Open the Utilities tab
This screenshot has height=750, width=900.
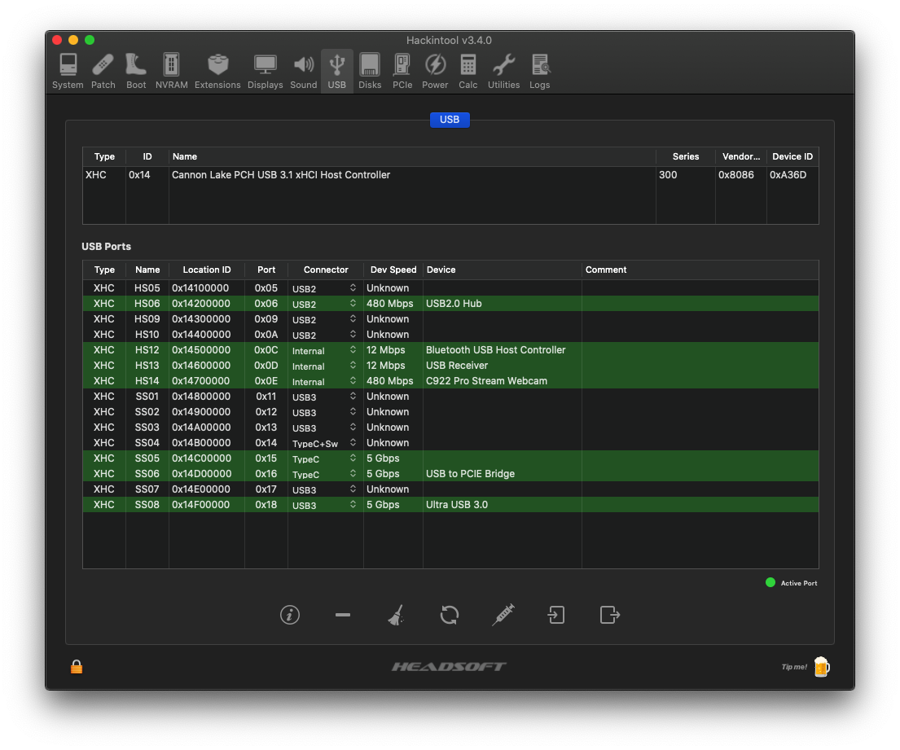[x=503, y=71]
